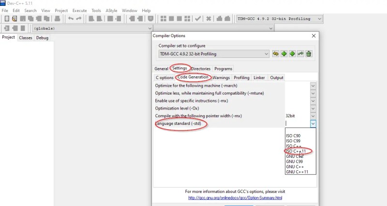Open the Help menu
387x206 pixels.
[x=146, y=11]
